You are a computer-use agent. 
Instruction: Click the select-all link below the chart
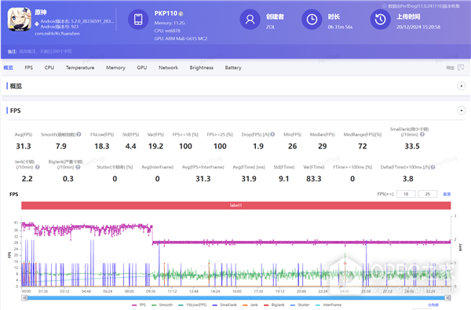[433, 305]
